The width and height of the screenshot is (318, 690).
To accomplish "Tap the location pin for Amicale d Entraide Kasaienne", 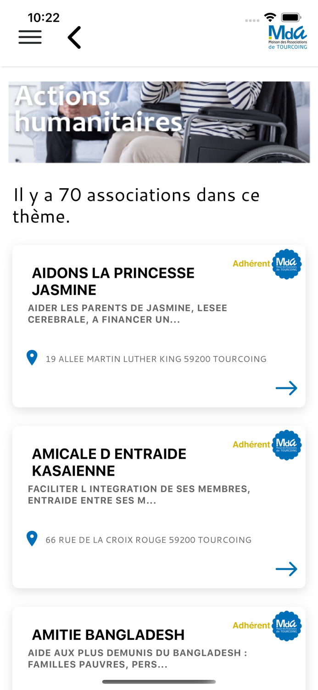I will [31, 538].
